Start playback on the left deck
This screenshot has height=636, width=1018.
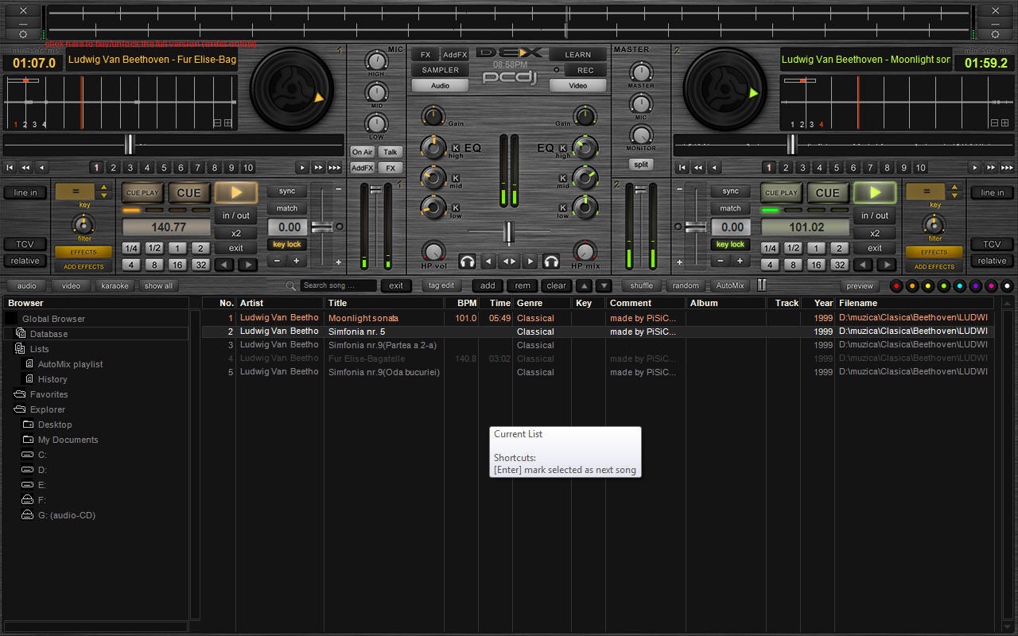[x=236, y=192]
